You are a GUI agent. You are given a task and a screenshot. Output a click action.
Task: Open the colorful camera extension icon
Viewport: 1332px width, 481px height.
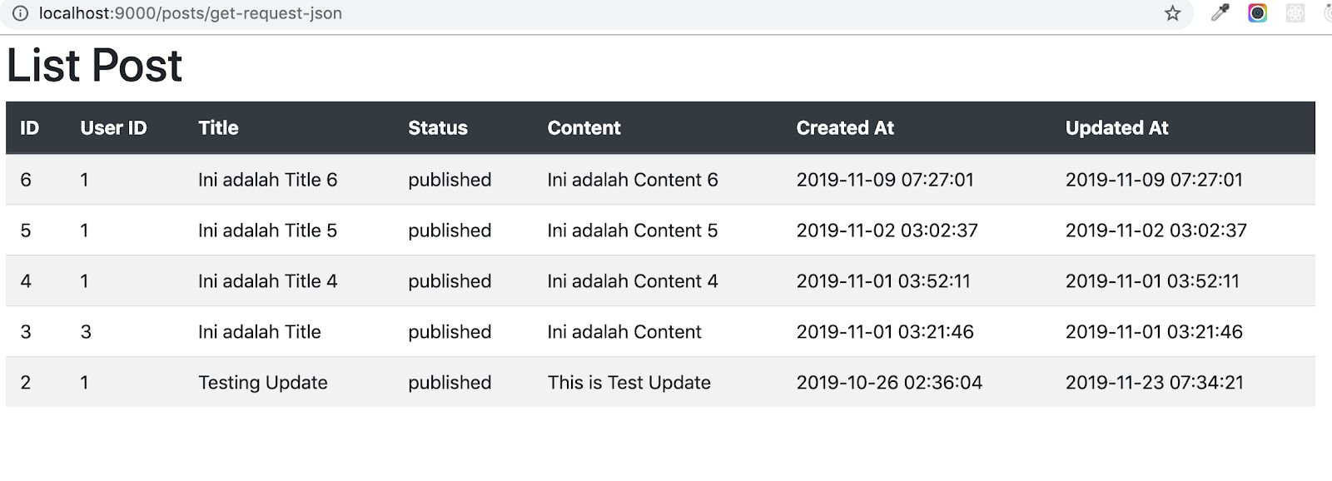click(x=1257, y=13)
